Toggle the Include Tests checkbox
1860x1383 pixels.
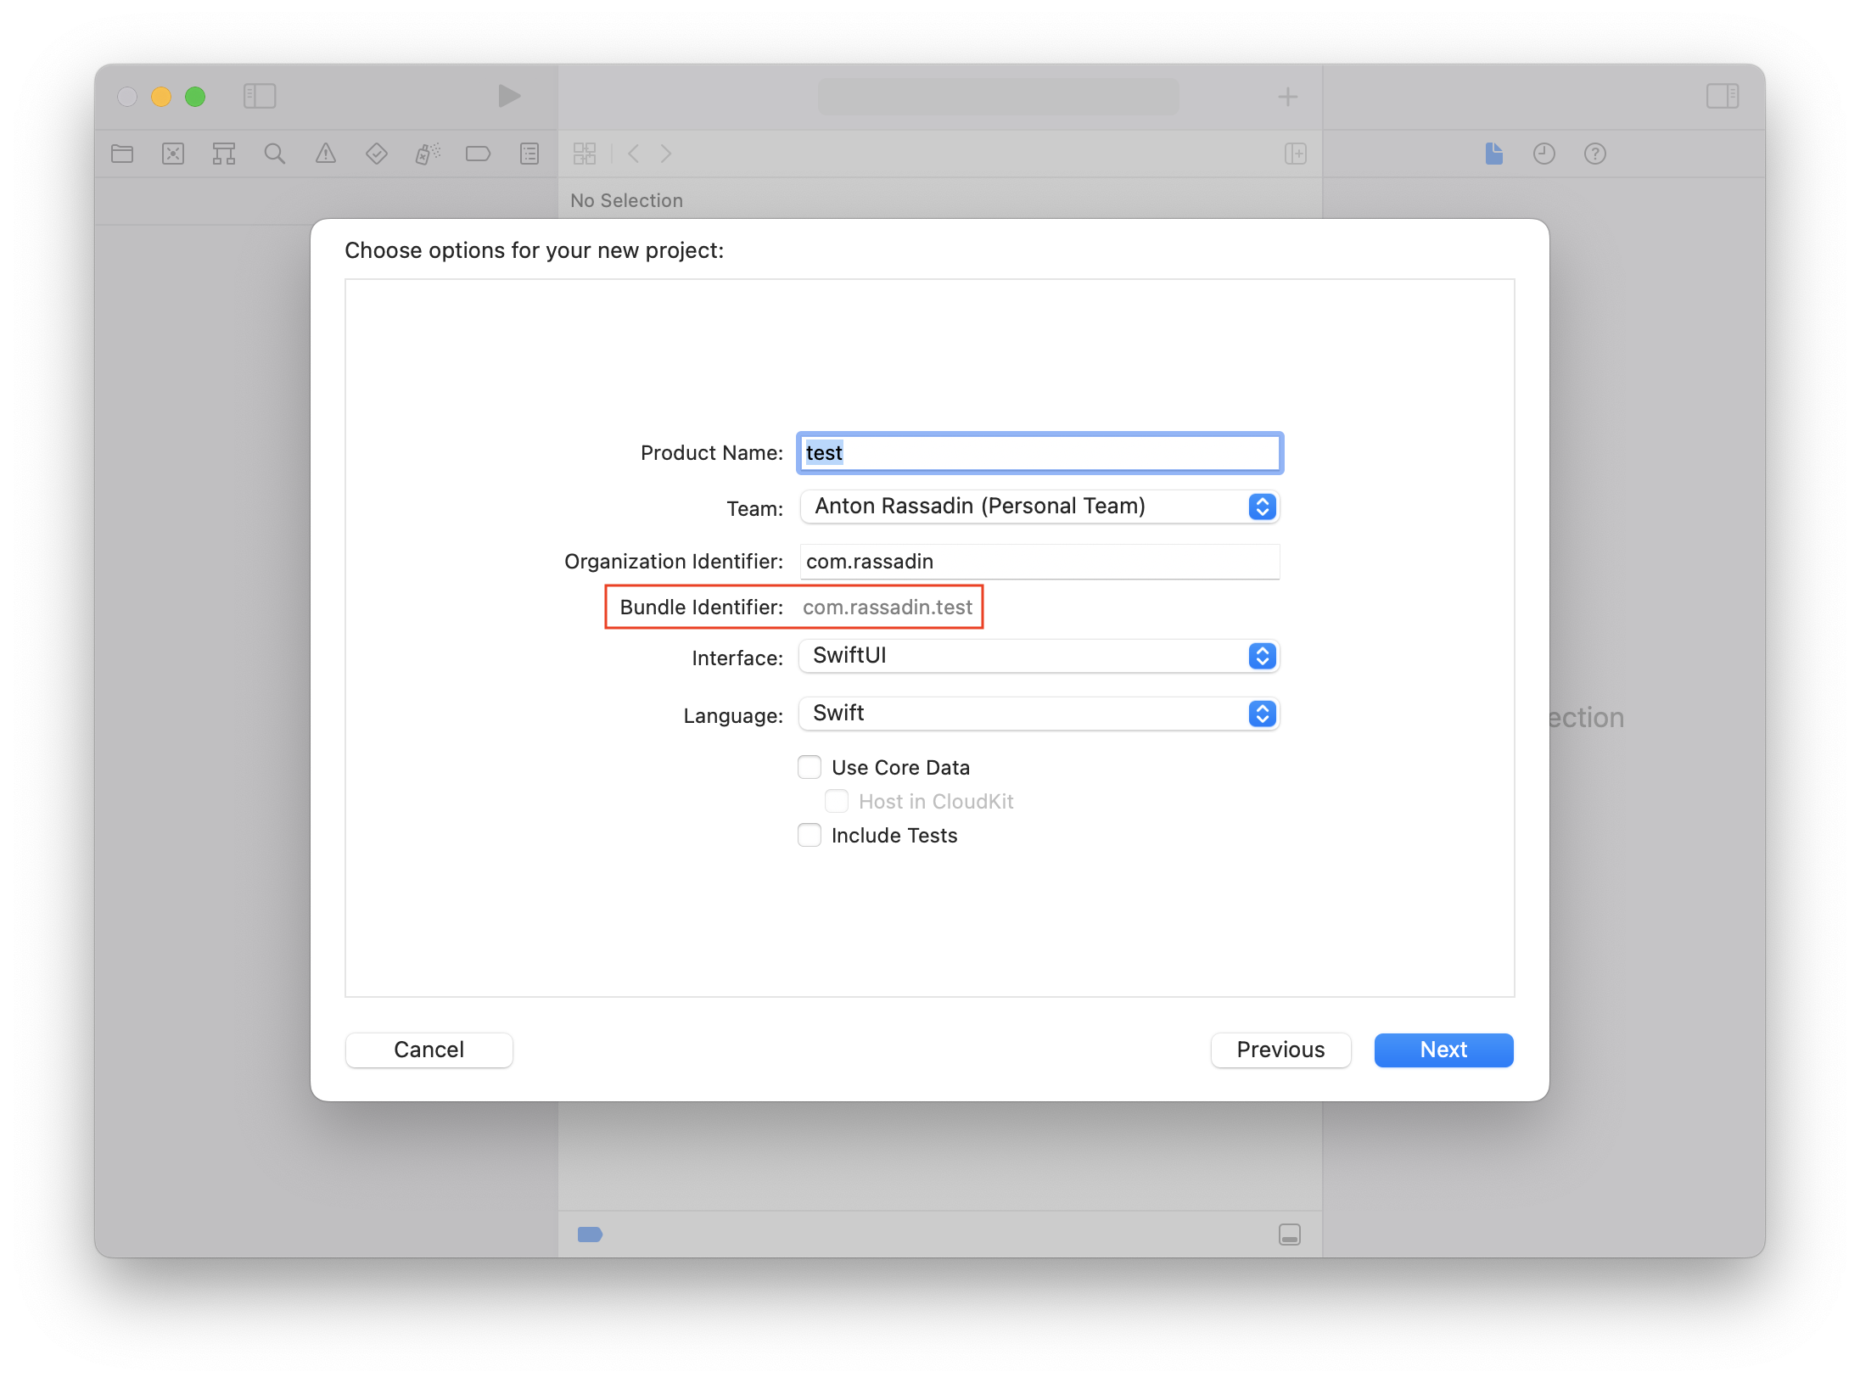pyautogui.click(x=811, y=834)
